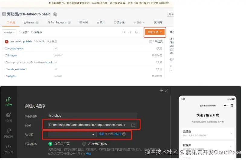Image resolution: width=246 pixels, height=160 pixels.
Task: Open the publish commit message link
Action: [x=28, y=41]
